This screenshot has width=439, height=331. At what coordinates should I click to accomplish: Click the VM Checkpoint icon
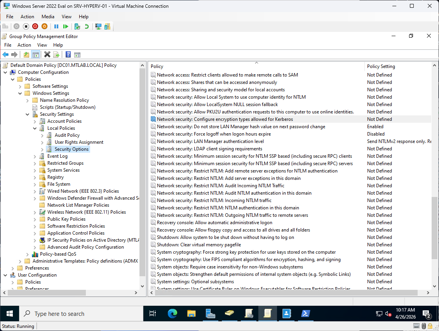(x=77, y=26)
